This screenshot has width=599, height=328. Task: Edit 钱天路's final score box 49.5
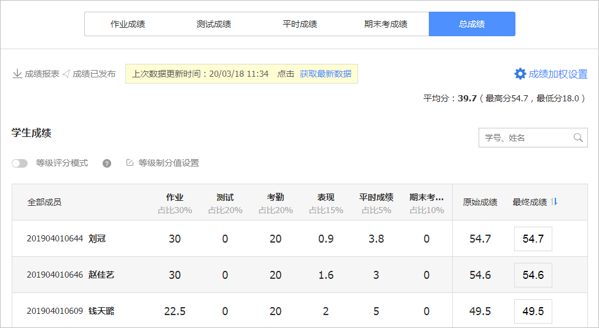click(533, 311)
